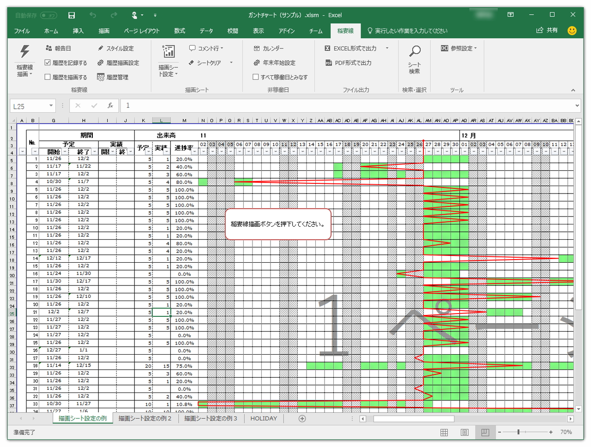Switch to Page Layout view icon
This screenshot has height=447, width=591.
[464, 432]
